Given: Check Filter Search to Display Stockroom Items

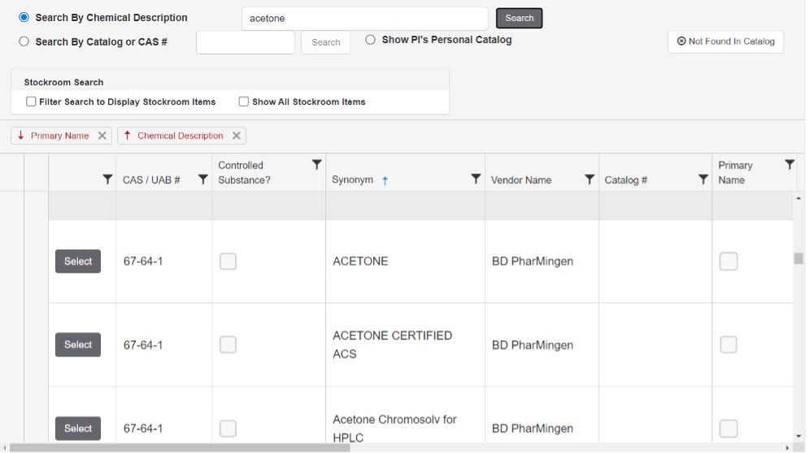Looking at the screenshot, I should tap(31, 101).
